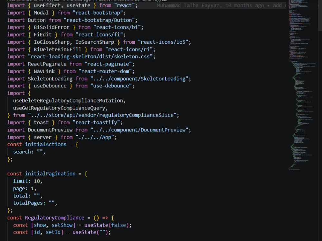322x241 pixels.
Task: Click the "../../component/SkeletonLoading" path string
Action: (x=139, y=79)
